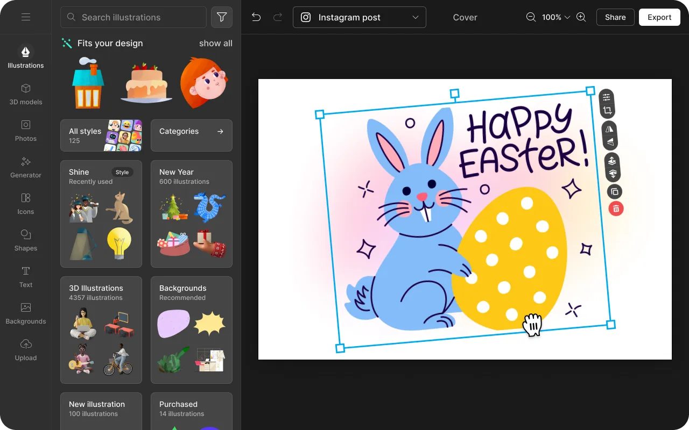
Task: Open the 3D Illustrations collection
Action: coord(101,330)
